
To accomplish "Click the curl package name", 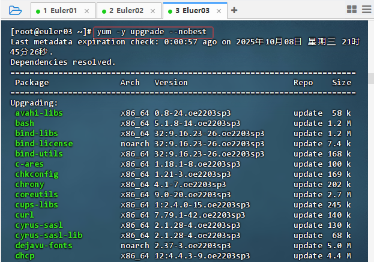I will (25, 215).
